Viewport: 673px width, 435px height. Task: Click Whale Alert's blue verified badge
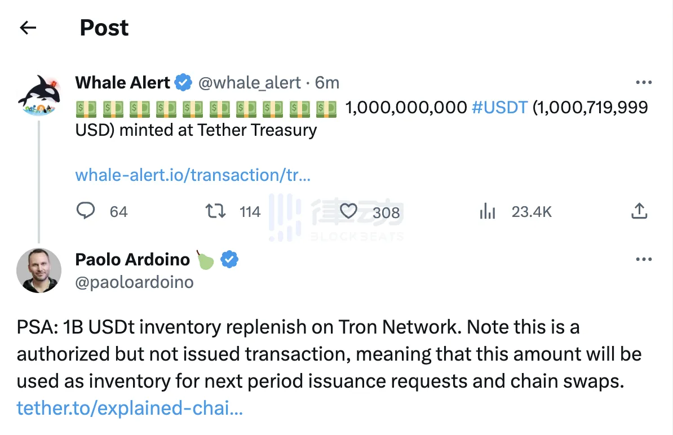click(x=183, y=82)
